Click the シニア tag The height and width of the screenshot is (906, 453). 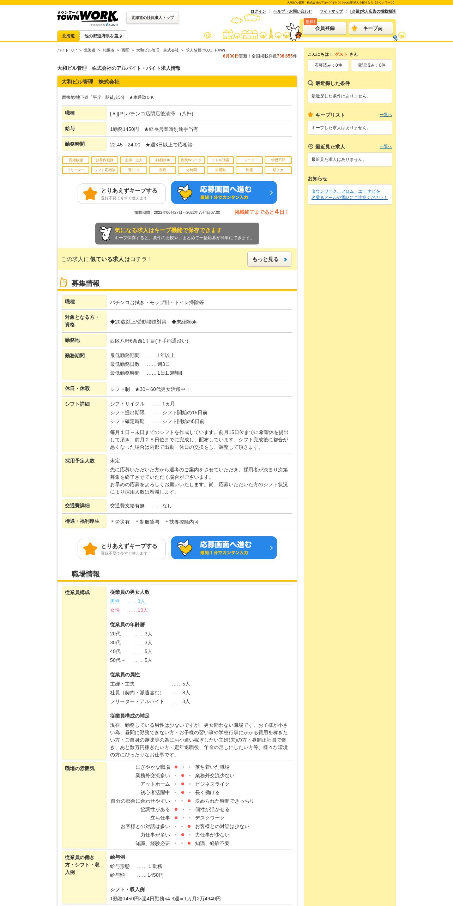pos(249,160)
